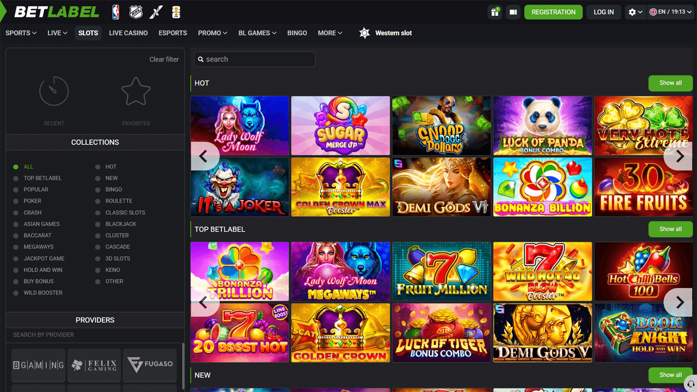Select the WILD BOOSTER collection filter
Screen dimensions: 697x392
[x=38, y=292]
